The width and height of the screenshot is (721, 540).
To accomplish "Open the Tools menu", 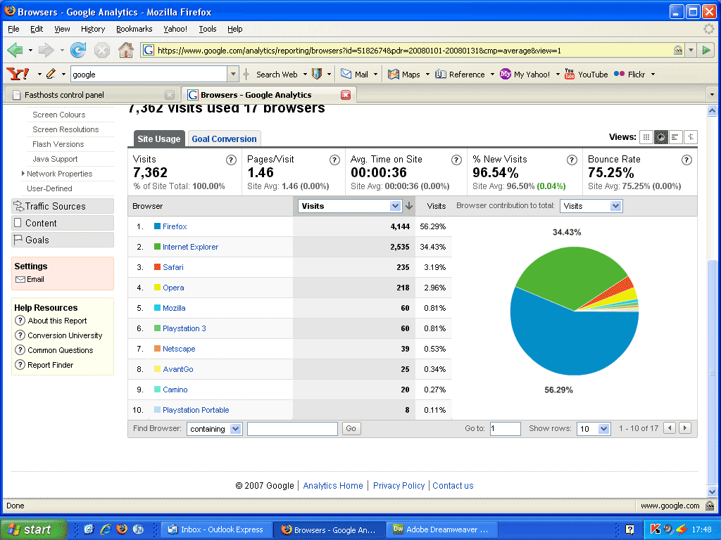I will point(208,29).
